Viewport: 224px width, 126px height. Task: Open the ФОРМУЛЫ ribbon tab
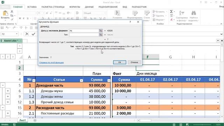tap(75, 7)
